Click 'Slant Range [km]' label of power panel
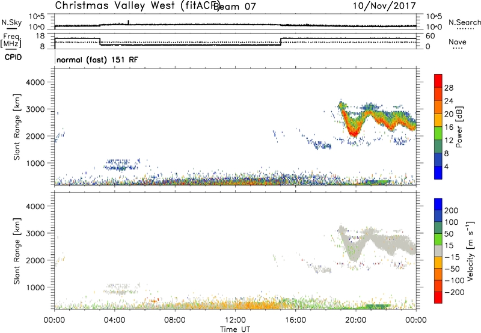This screenshot has height=333, width=481. [x=17, y=127]
